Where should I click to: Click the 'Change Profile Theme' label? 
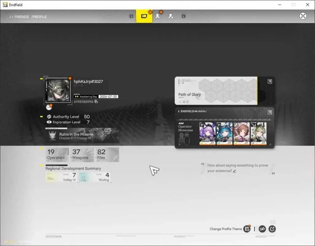coord(226,229)
